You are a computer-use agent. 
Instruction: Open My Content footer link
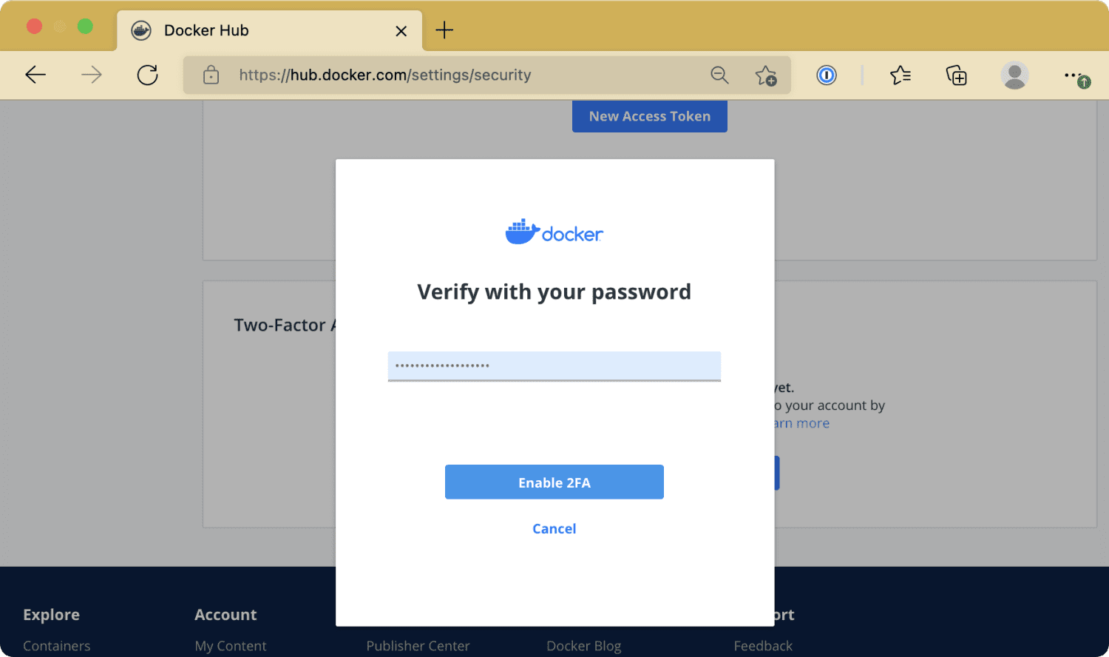click(x=231, y=646)
